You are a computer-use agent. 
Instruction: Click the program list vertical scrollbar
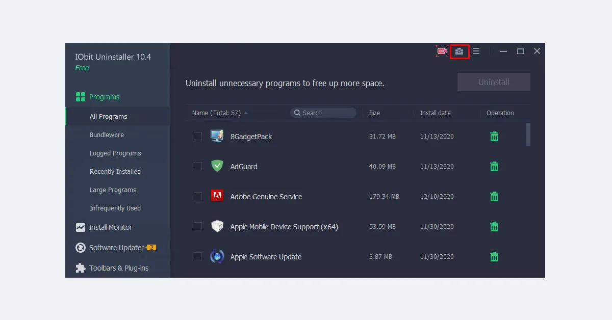tap(528, 134)
